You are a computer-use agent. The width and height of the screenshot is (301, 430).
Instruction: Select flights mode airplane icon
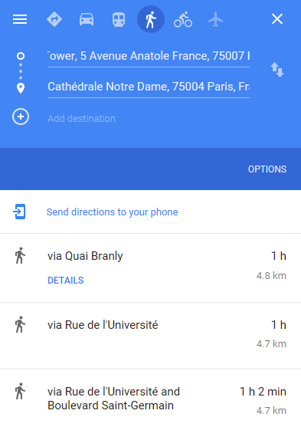pyautogui.click(x=215, y=19)
